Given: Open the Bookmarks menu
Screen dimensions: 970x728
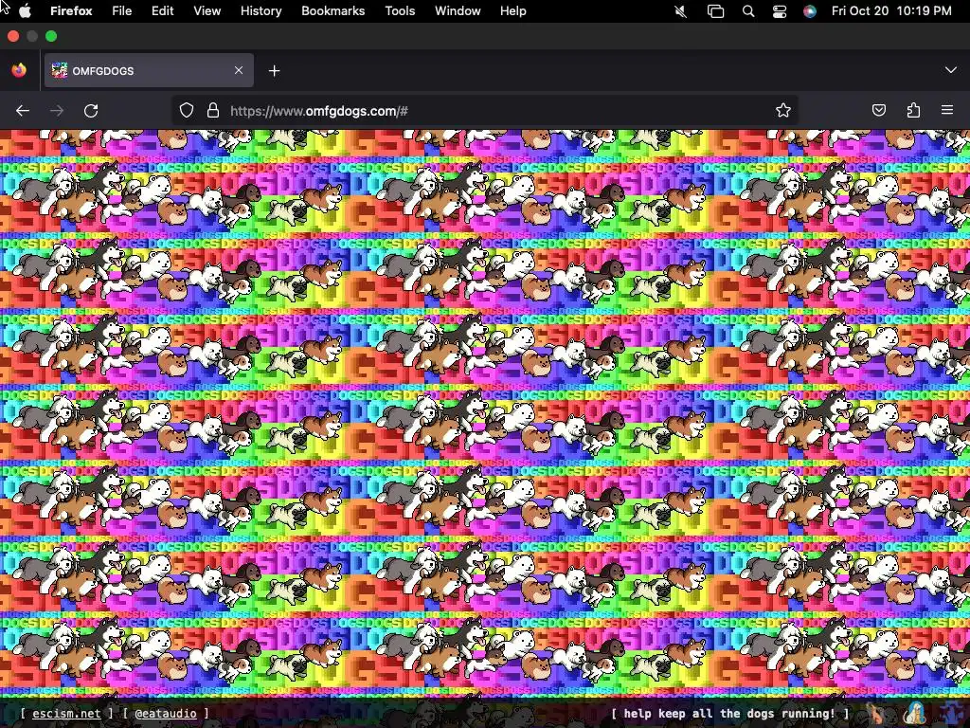Looking at the screenshot, I should 332,11.
